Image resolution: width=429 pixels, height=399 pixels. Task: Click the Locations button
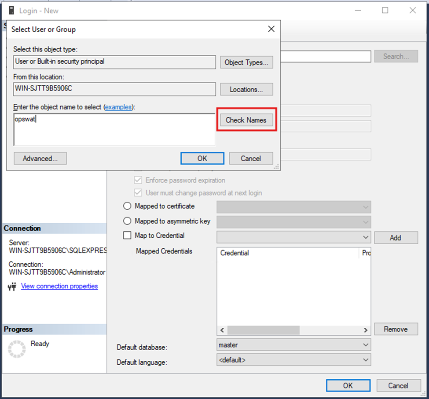click(246, 89)
